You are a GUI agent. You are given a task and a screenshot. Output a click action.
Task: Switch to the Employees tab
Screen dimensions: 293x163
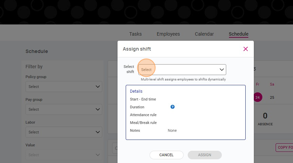(x=168, y=34)
